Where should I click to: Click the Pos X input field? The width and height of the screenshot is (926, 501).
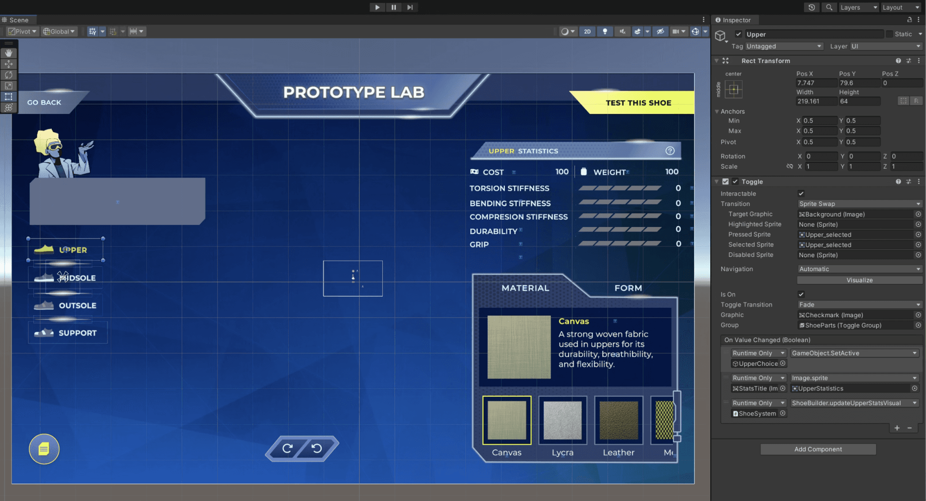[x=816, y=83]
